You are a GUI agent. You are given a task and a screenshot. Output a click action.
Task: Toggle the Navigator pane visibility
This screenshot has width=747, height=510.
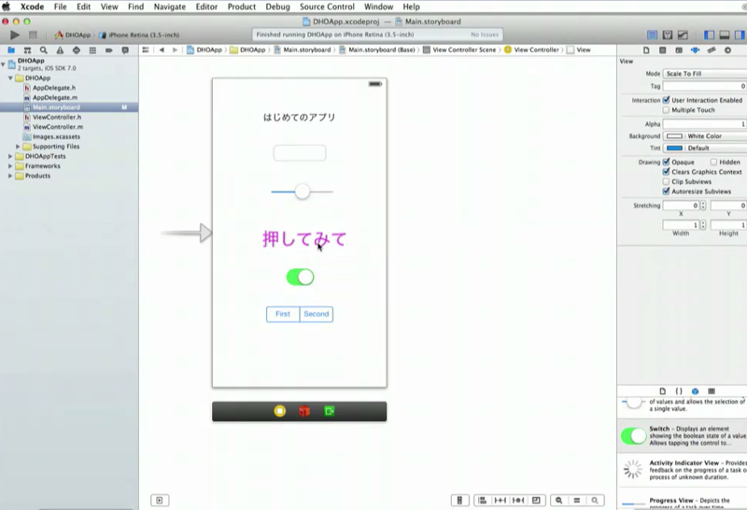(x=710, y=35)
